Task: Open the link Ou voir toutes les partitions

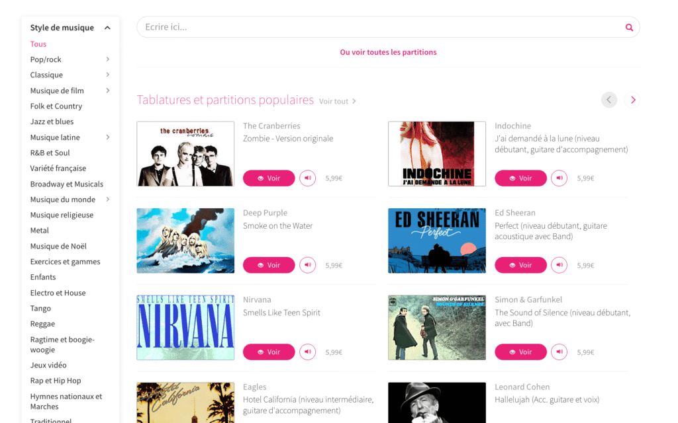Action: (388, 52)
